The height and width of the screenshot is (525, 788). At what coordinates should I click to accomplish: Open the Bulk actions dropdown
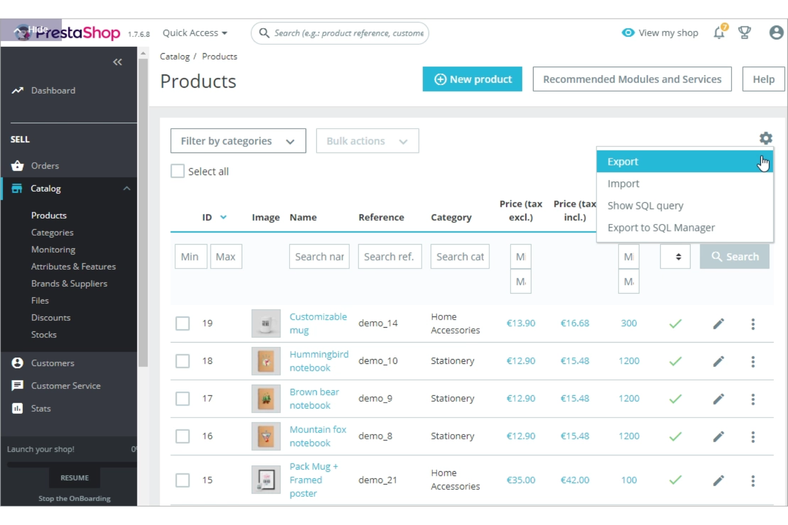367,140
